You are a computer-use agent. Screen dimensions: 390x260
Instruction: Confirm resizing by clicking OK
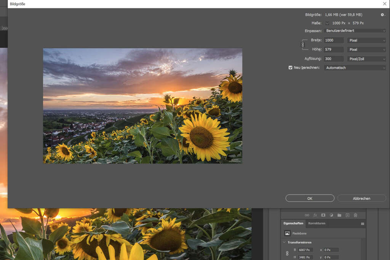pyautogui.click(x=310, y=198)
